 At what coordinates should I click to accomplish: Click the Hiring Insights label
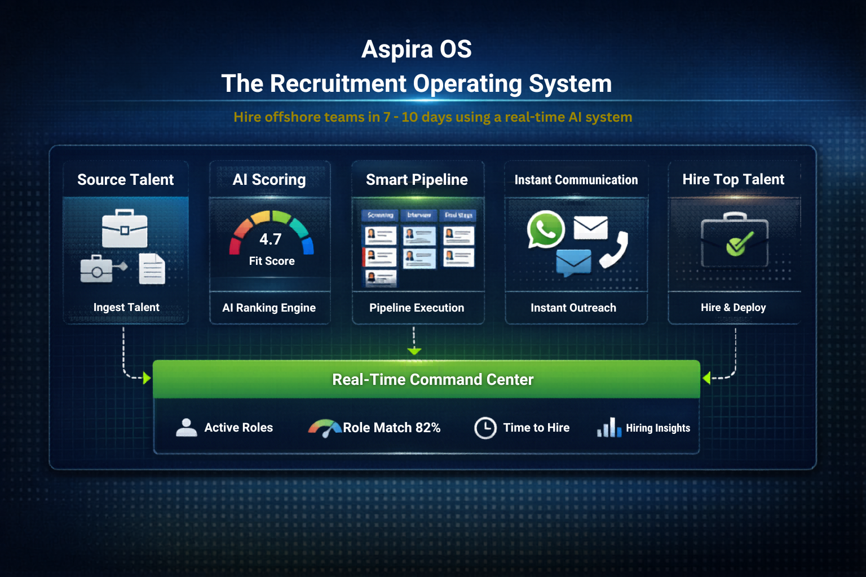(x=658, y=428)
